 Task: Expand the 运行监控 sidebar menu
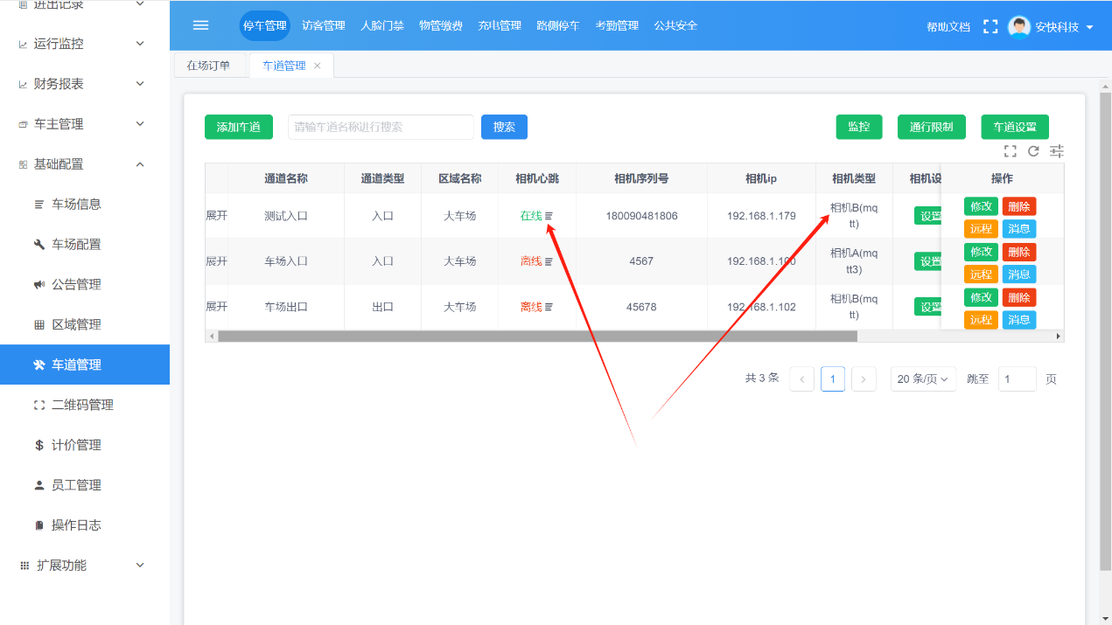coord(83,44)
